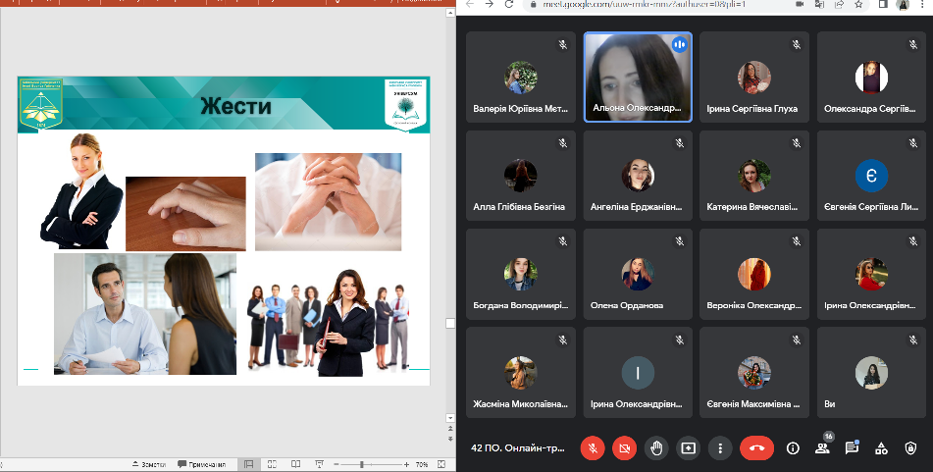Select Олена Орданова participant tile
Image resolution: width=933 pixels, height=472 pixels.
(x=638, y=274)
